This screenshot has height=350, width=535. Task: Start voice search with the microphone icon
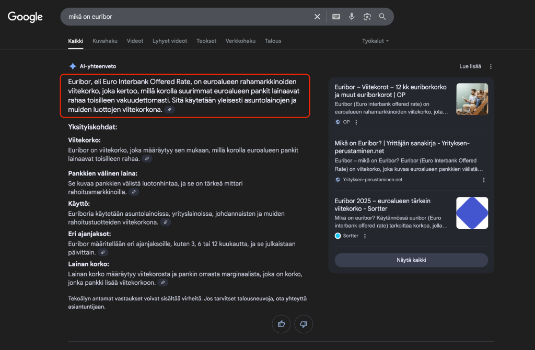point(352,17)
